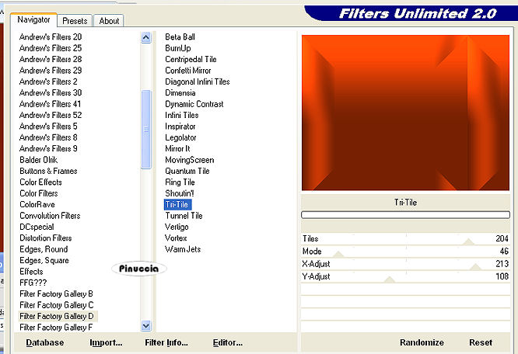Viewport: 518px width, 354px height.
Task: Select the Navigator tab
Action: point(33,19)
